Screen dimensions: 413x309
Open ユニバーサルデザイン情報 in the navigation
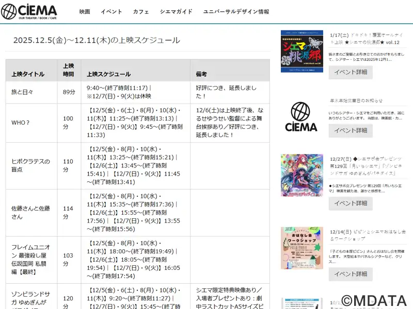236,11
